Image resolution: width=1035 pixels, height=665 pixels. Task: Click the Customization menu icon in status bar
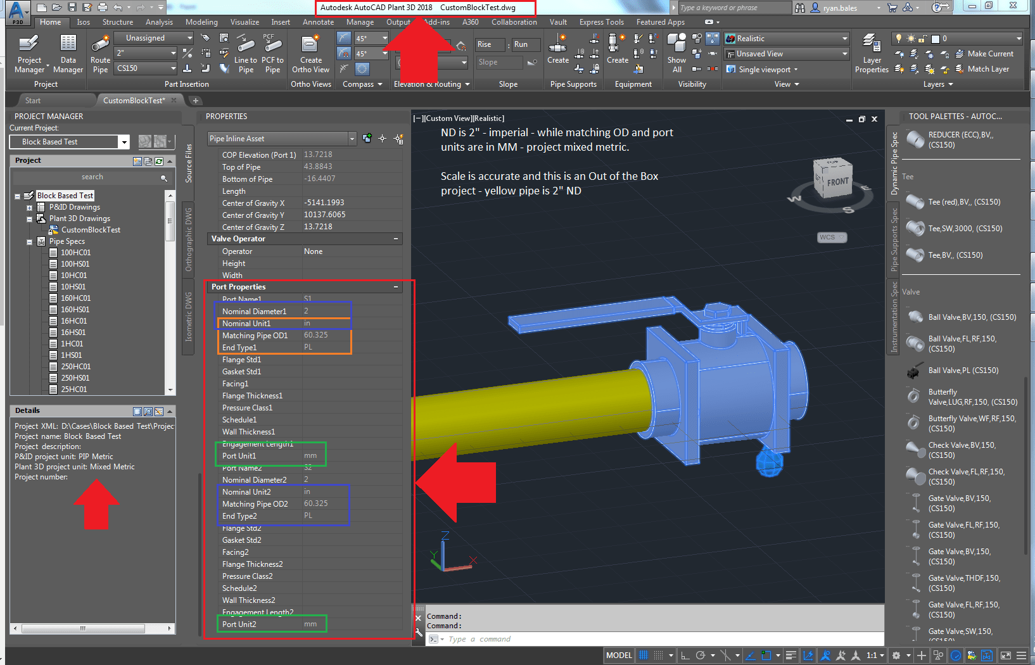[1021, 655]
